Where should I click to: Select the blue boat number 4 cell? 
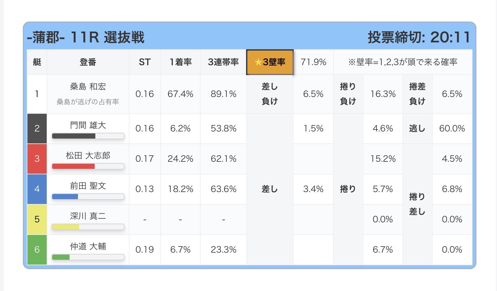click(37, 189)
